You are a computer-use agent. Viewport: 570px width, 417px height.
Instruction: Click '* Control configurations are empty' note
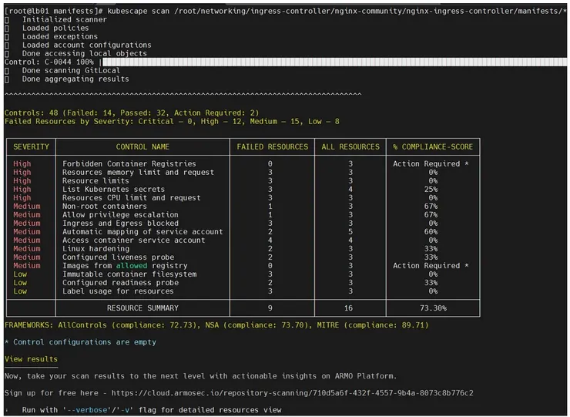pyautogui.click(x=80, y=342)
